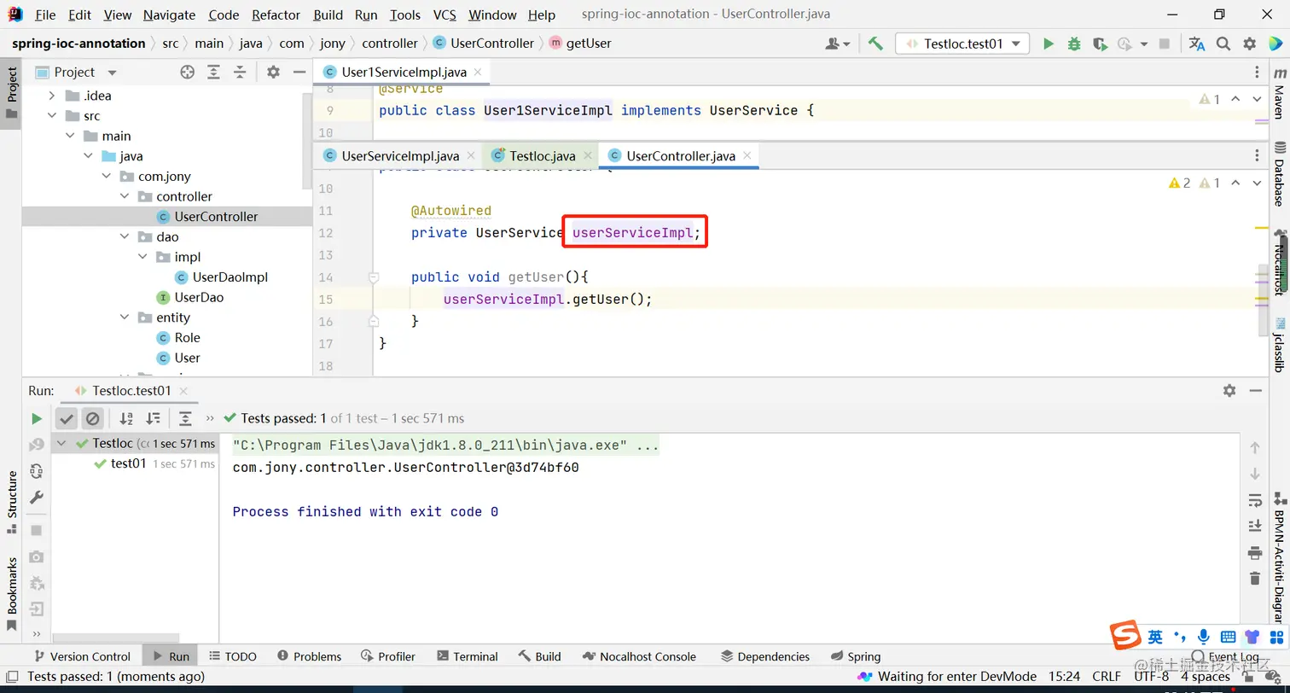The image size is (1290, 693).
Task: Click CRLF line separator in the status bar
Action: click(x=1107, y=676)
